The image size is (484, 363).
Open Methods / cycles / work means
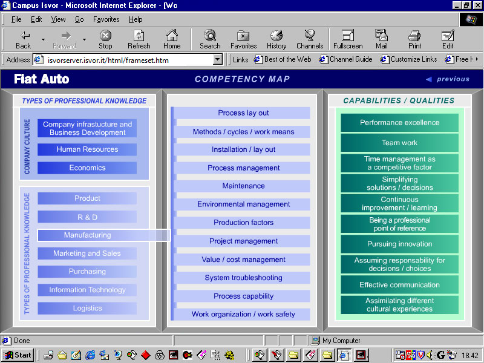[243, 132]
